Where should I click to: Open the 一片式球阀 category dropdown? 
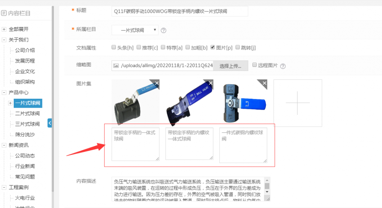click(135, 30)
